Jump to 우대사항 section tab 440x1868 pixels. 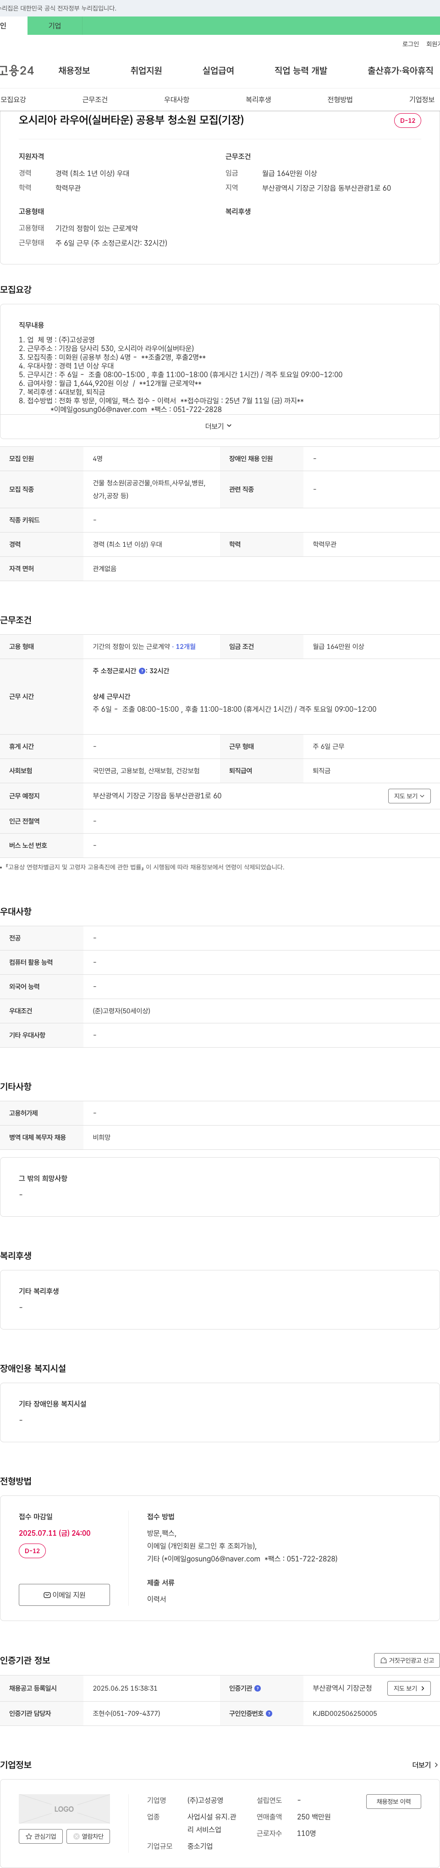tap(177, 99)
